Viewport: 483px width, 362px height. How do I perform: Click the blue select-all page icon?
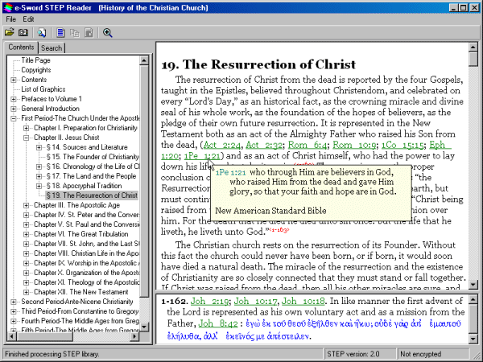tap(60, 32)
